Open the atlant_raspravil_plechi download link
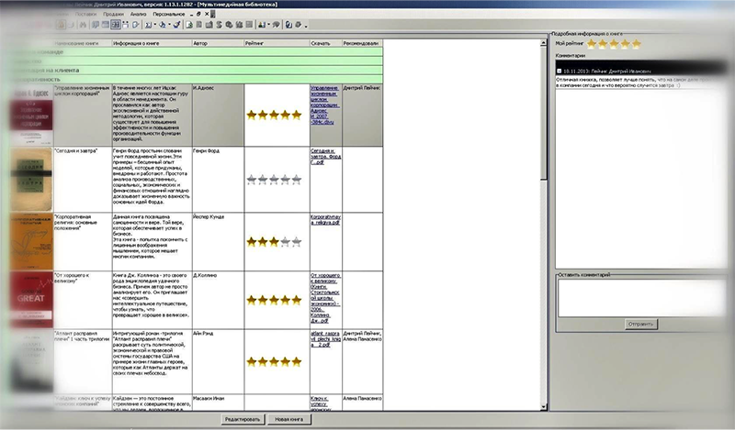 coord(325,339)
